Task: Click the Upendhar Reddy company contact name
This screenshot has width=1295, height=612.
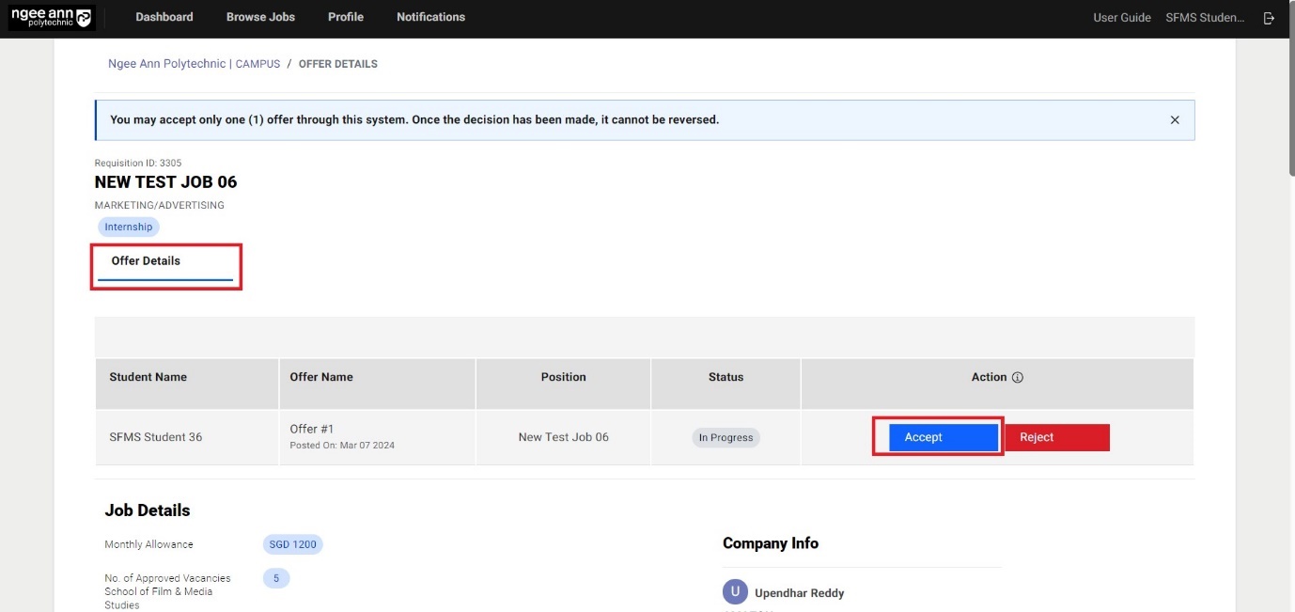Action: click(x=799, y=593)
